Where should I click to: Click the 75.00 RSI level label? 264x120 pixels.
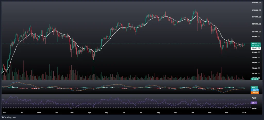pyautogui.click(x=254, y=98)
